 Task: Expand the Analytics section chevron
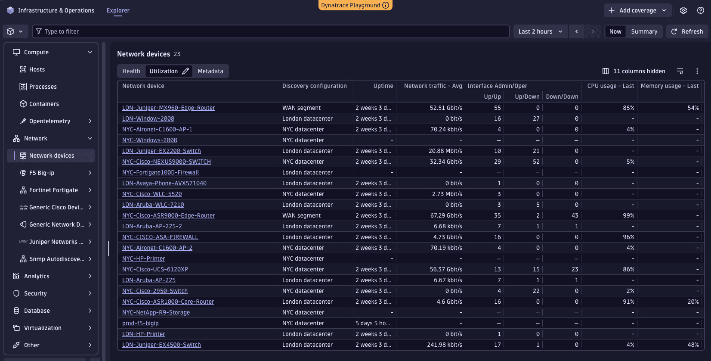(x=90, y=276)
